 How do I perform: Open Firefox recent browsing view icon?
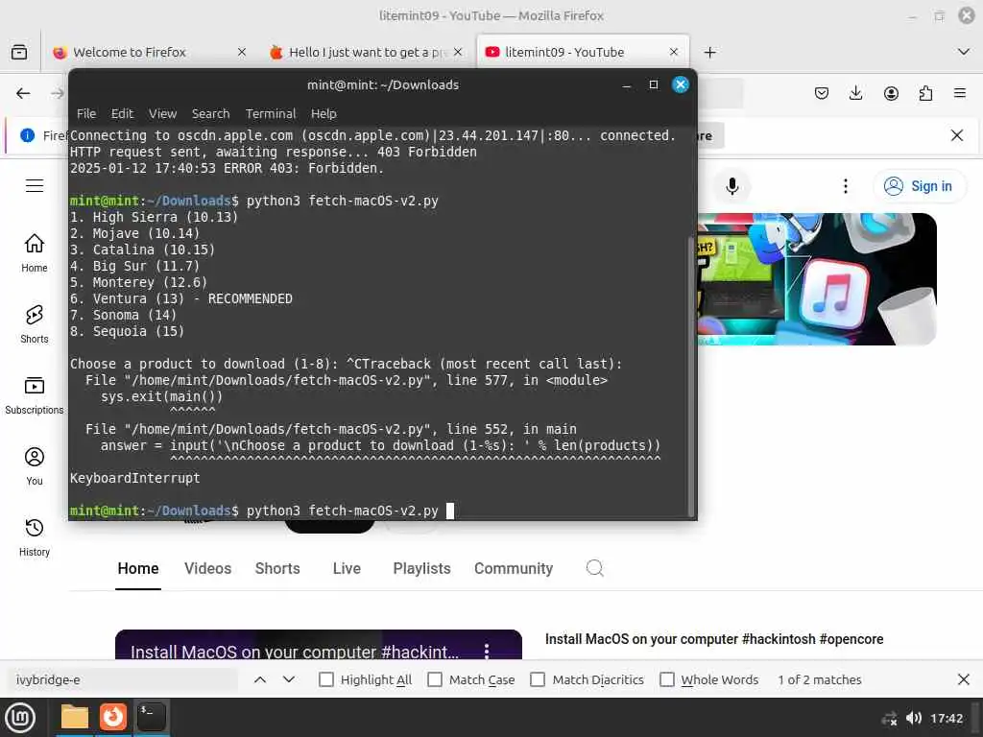coord(19,52)
